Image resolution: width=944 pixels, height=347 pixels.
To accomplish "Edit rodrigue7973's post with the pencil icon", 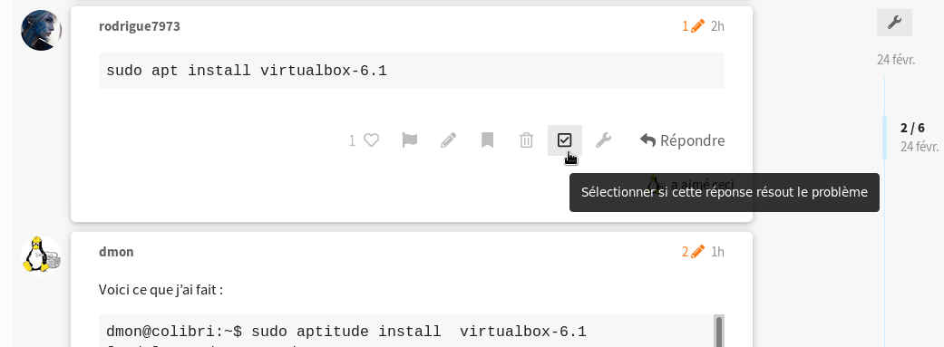I will coord(448,140).
